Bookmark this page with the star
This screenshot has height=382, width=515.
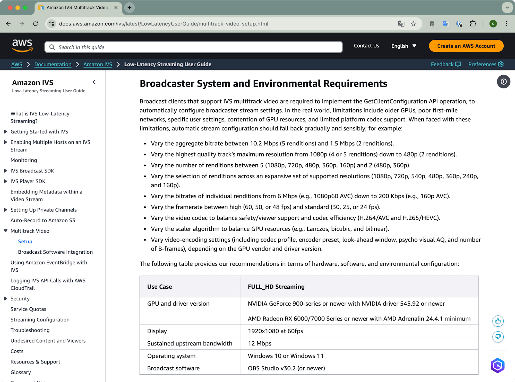(x=413, y=24)
